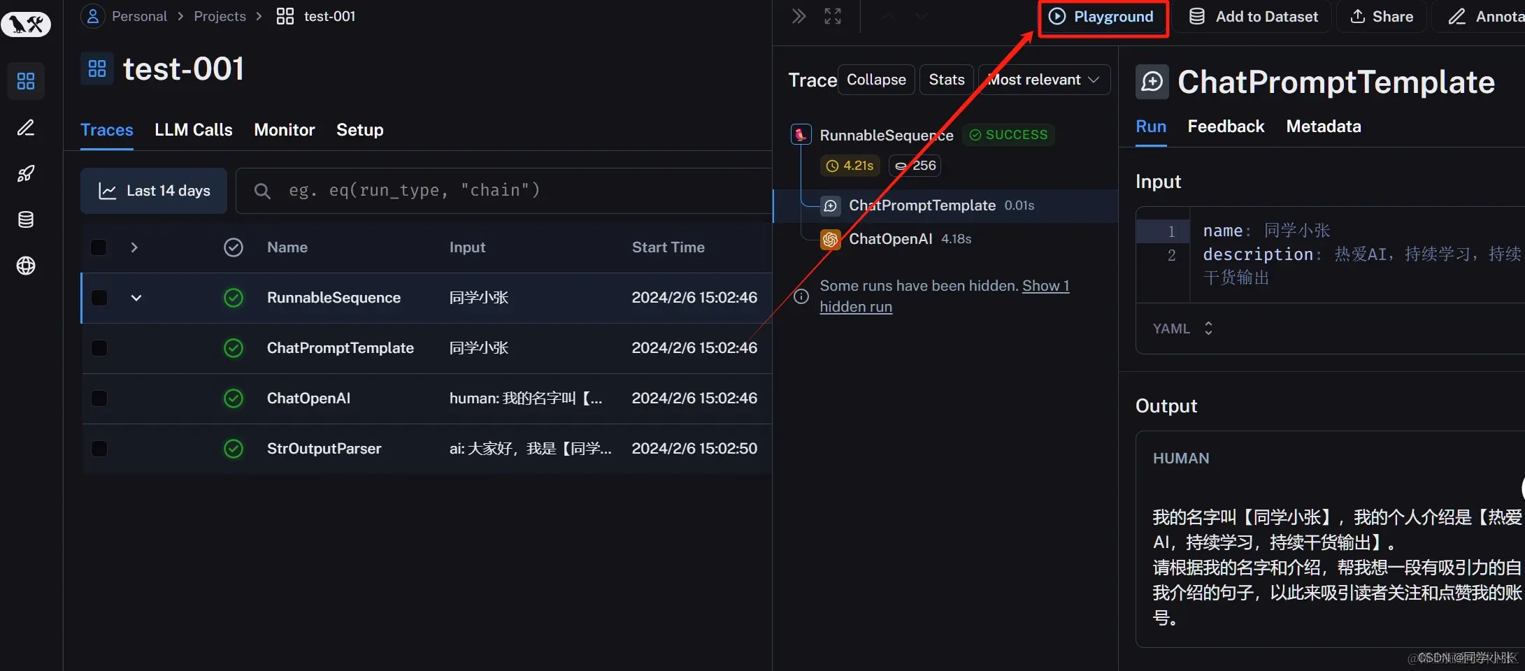Image resolution: width=1525 pixels, height=671 pixels.
Task: Toggle select-all checkbox in table header
Action: click(x=99, y=247)
